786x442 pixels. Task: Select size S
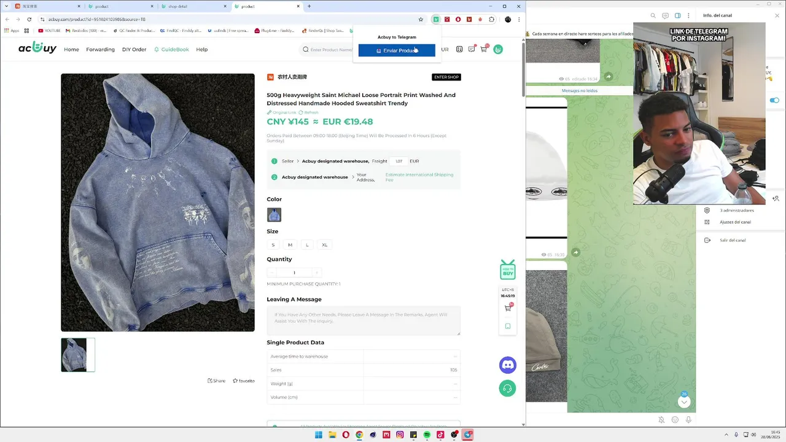pos(273,245)
